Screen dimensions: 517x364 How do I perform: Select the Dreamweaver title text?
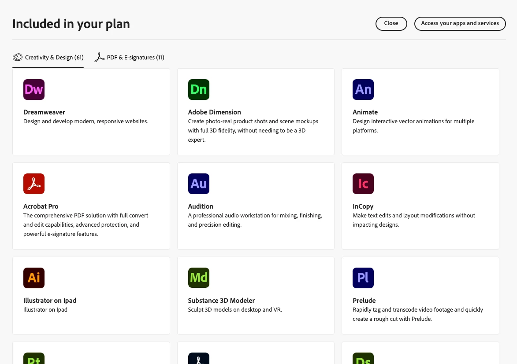pyautogui.click(x=44, y=112)
